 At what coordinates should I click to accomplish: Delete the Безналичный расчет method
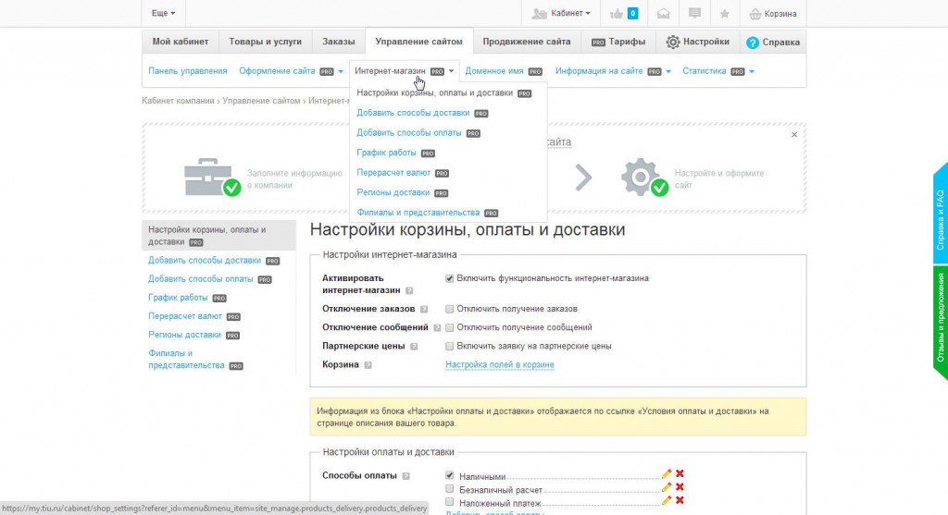(680, 487)
